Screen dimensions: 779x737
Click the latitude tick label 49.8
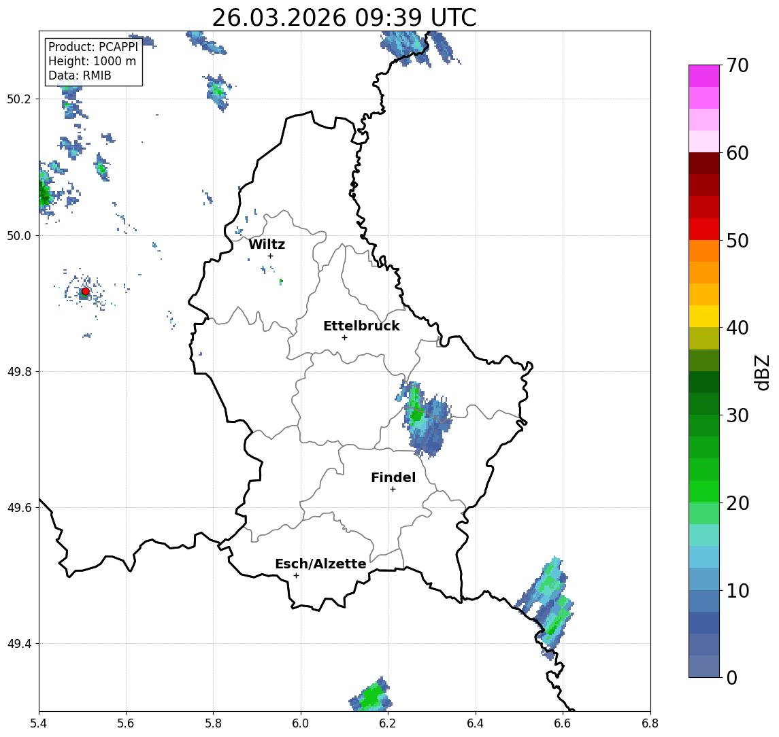point(19,371)
